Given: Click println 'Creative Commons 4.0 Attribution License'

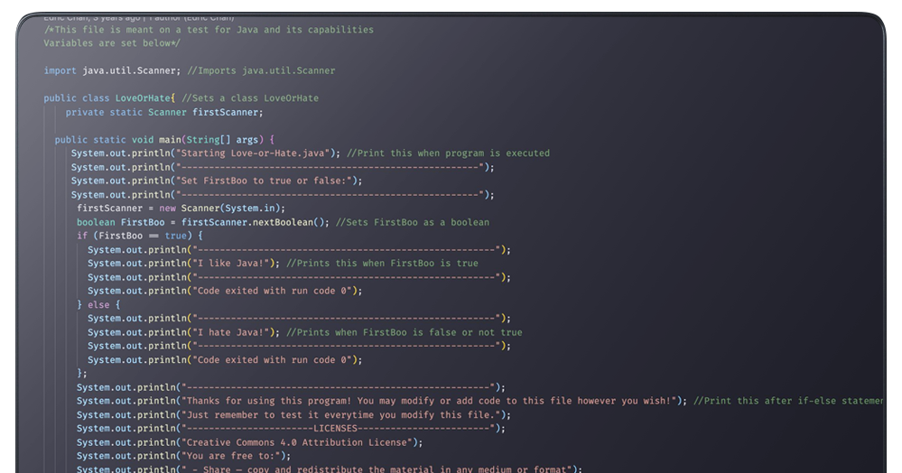Looking at the screenshot, I should 250,443.
